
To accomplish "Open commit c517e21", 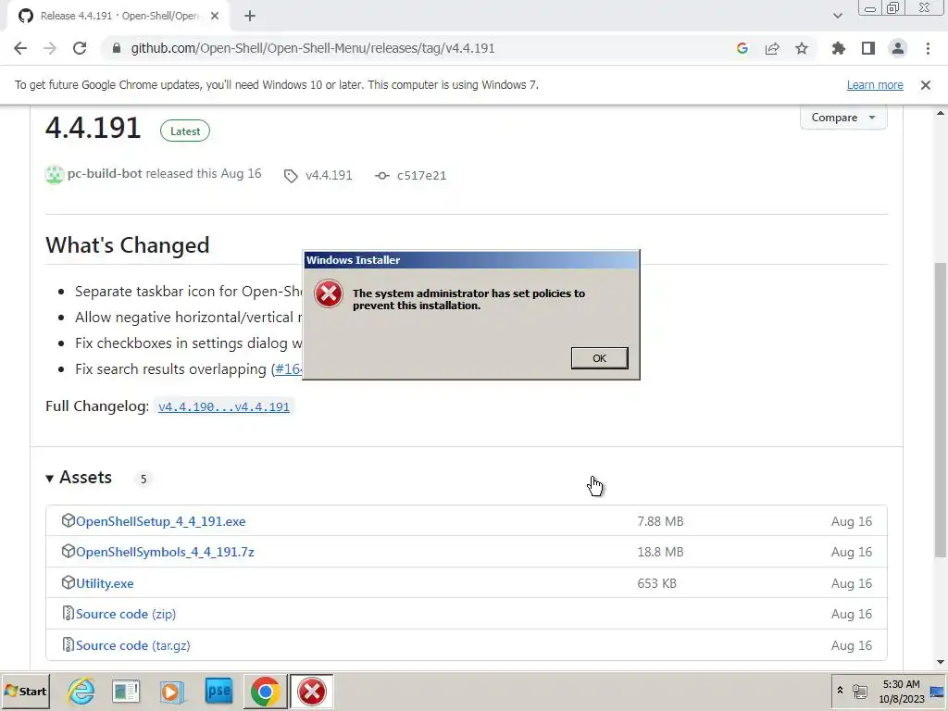I will click(421, 175).
